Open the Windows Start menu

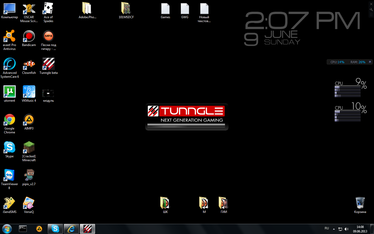pyautogui.click(x=7, y=229)
